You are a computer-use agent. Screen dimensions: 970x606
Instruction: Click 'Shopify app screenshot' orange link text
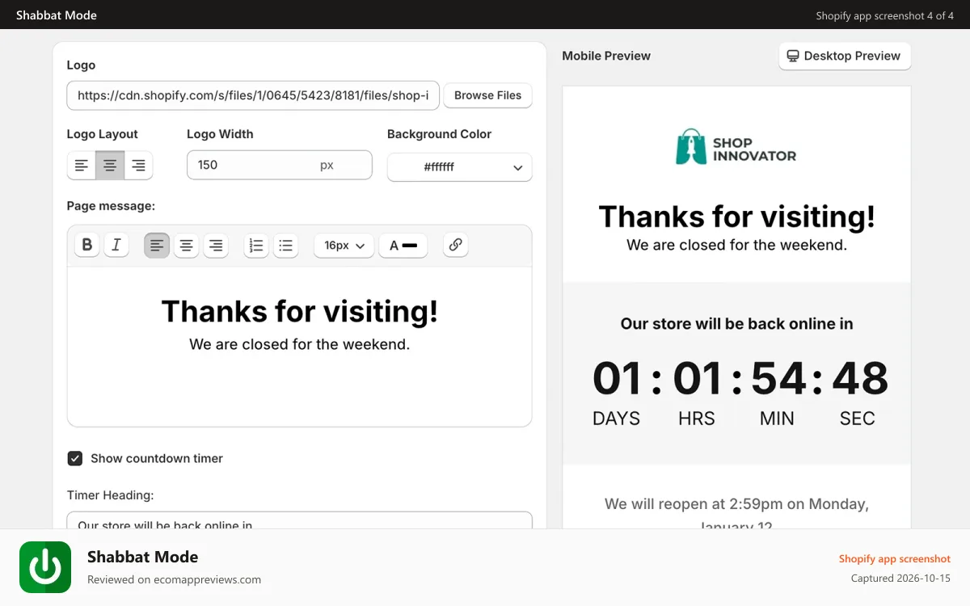(x=894, y=558)
